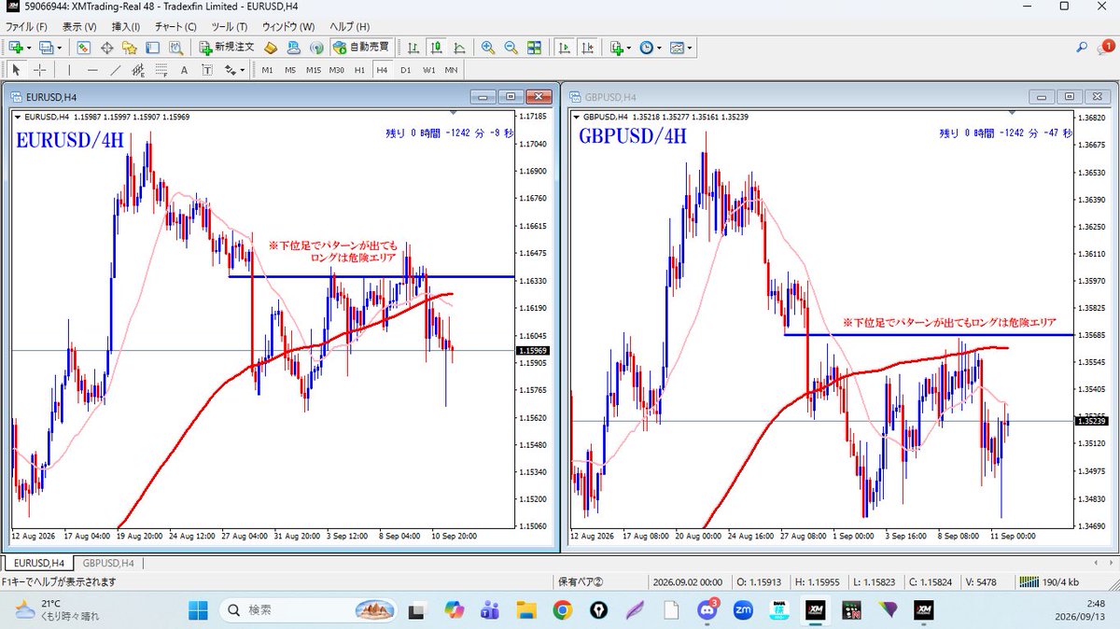
Task: Open the Navigator folder-star icon
Action: [x=129, y=48]
